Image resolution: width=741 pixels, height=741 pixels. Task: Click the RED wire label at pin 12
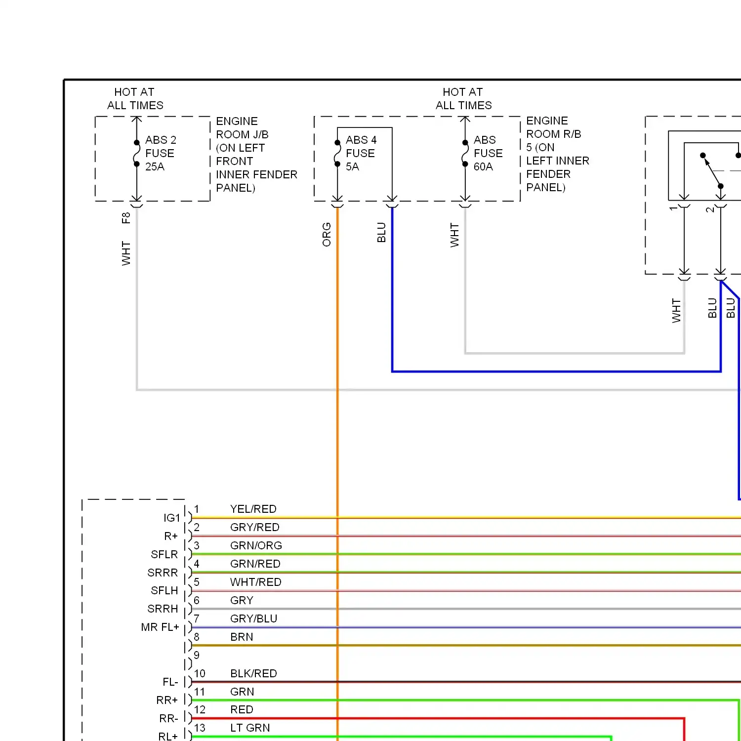click(242, 709)
